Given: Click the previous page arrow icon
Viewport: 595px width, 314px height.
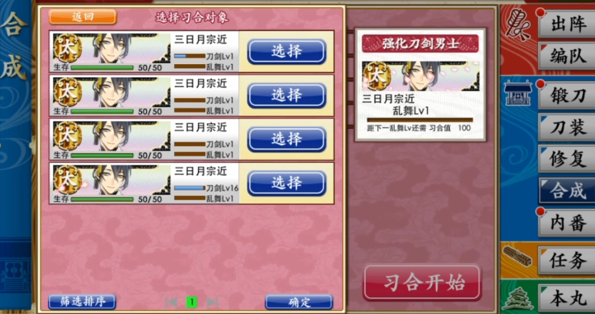Looking at the screenshot, I should point(171,302).
